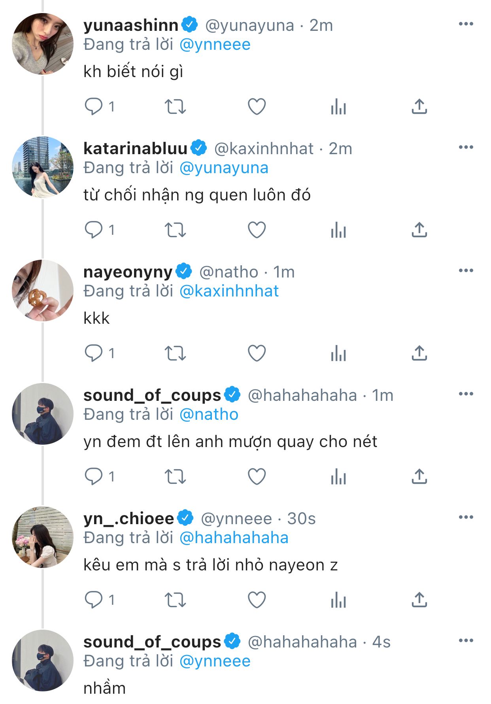Like katarinabluu's "từ chối nhận" tweet
The height and width of the screenshot is (704, 491).
point(257,230)
